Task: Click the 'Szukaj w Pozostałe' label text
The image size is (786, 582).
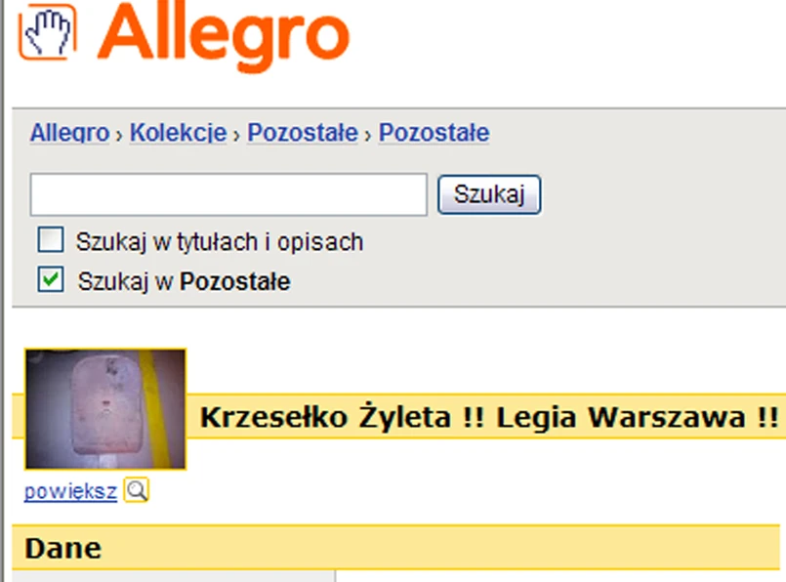Action: [x=184, y=281]
